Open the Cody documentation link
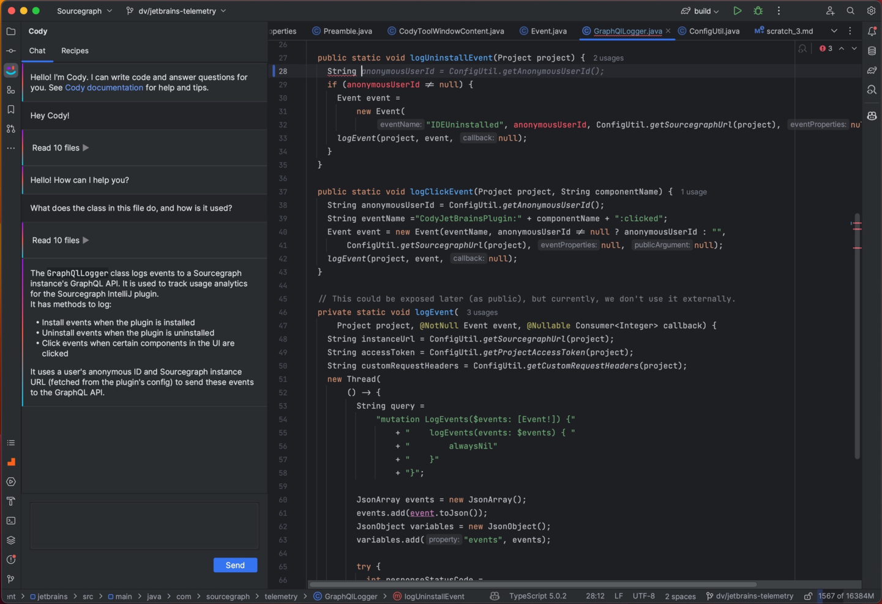This screenshot has width=882, height=604. (x=104, y=88)
